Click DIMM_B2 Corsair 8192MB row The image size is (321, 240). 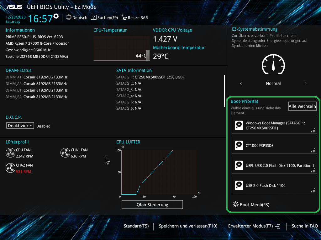[36, 97]
